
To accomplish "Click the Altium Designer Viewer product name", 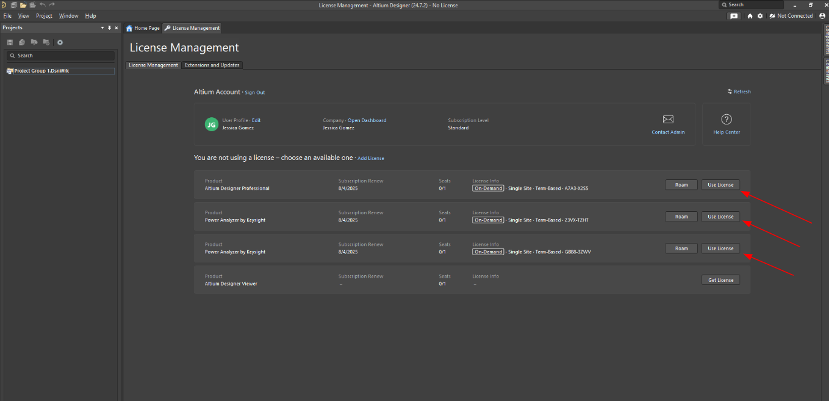I will tap(231, 284).
